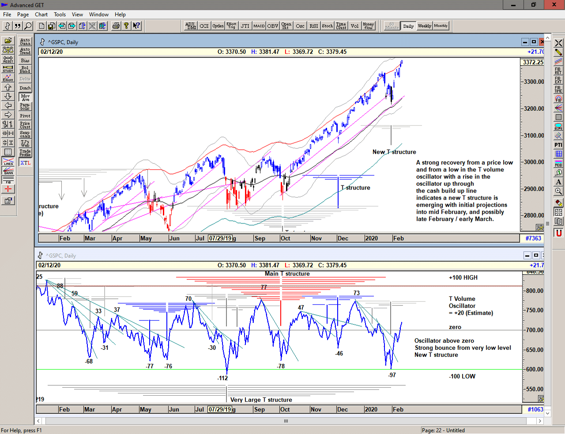The width and height of the screenshot is (565, 434).
Task: Add the MACD indicator
Action: [259, 26]
